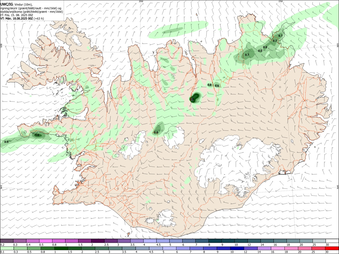Viewport: 339px width, 254px height.
Task: Choose the 0.8 mid-green rain scale swatch
Action: (47, 248)
